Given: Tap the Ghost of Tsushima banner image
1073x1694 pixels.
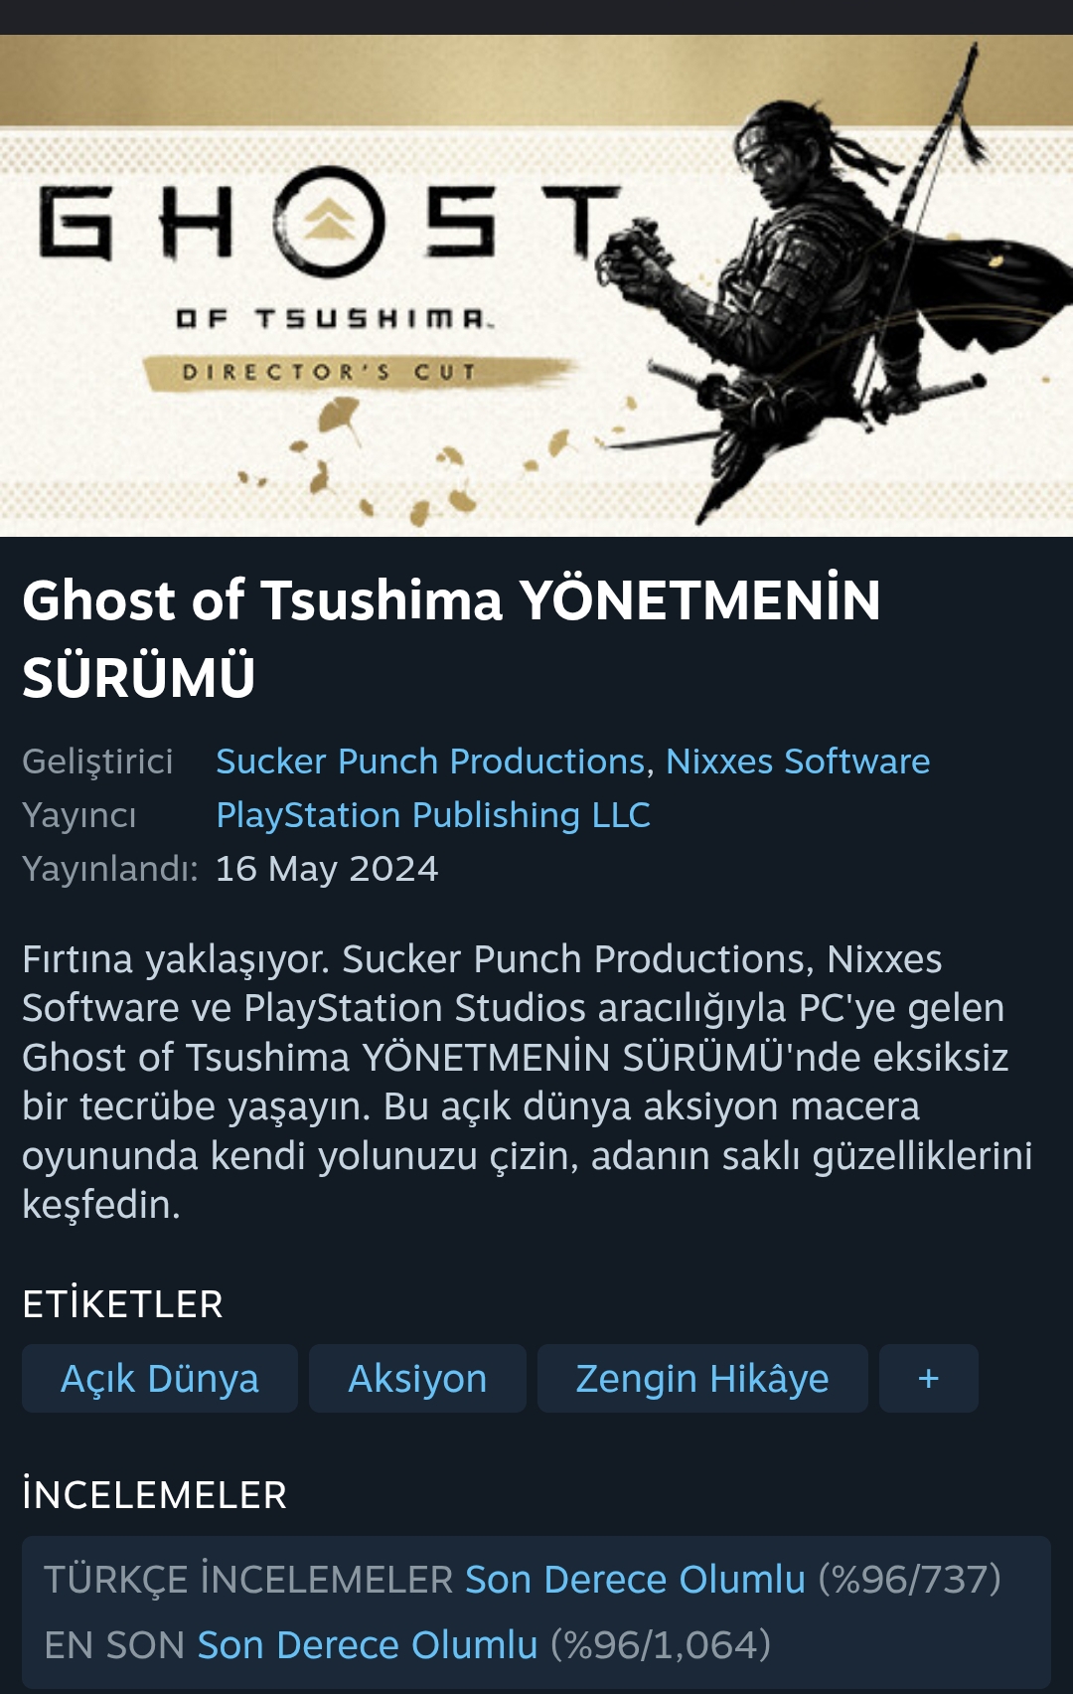Looking at the screenshot, I should click(536, 286).
